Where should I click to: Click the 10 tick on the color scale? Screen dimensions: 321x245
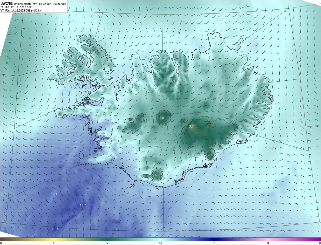(x=160, y=243)
